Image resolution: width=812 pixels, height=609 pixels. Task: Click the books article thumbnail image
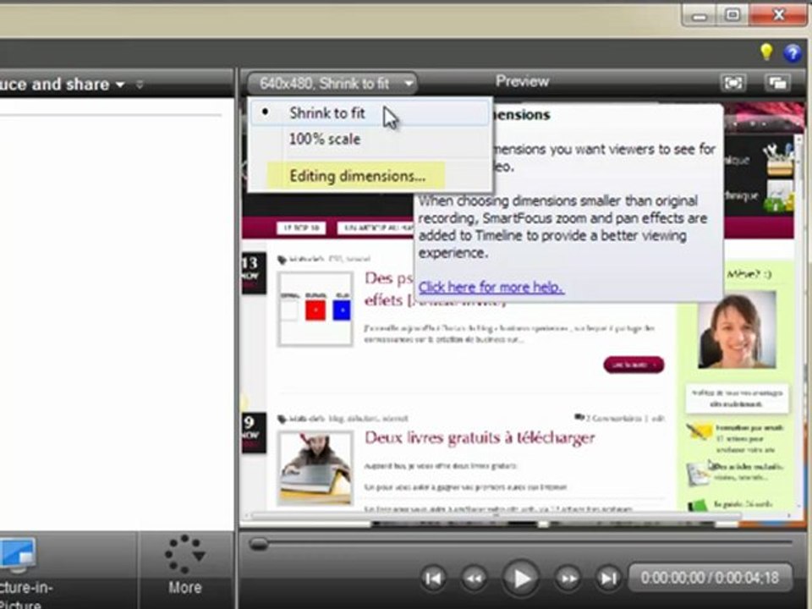coord(315,468)
